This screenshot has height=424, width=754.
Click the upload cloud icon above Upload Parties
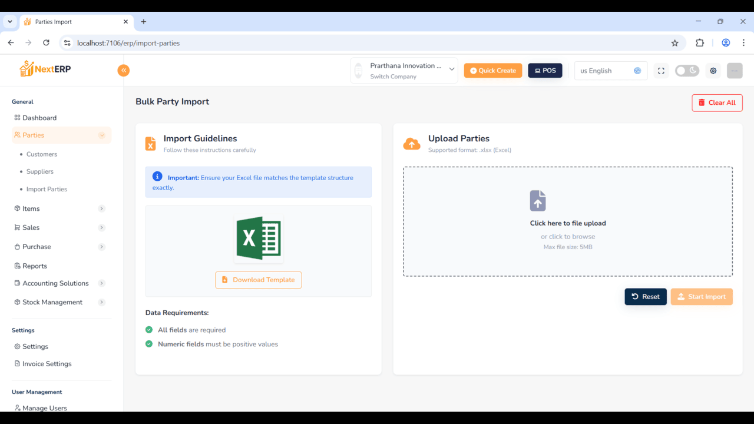(x=412, y=143)
